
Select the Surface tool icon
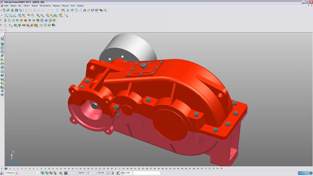tap(89, 10)
